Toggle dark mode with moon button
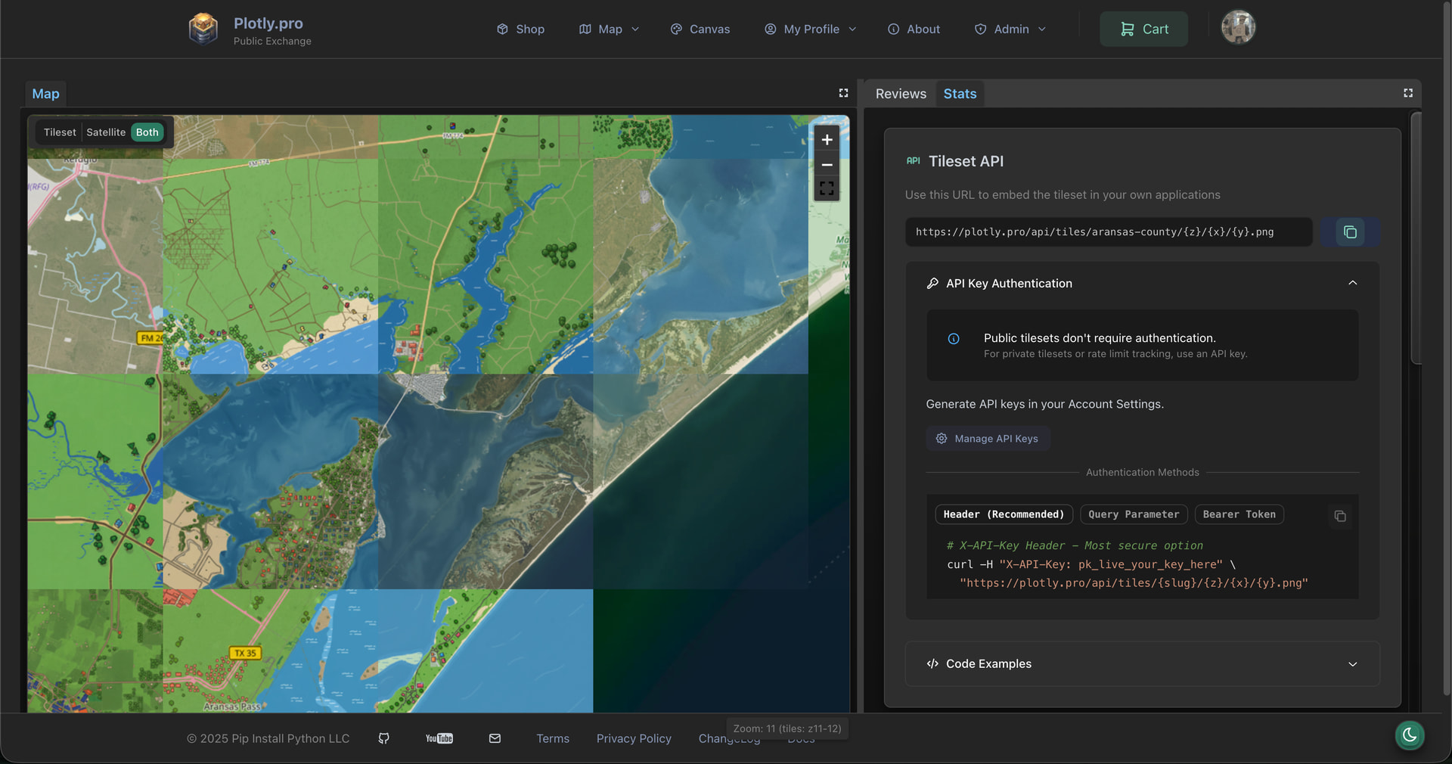Image resolution: width=1452 pixels, height=764 pixels. (x=1410, y=734)
